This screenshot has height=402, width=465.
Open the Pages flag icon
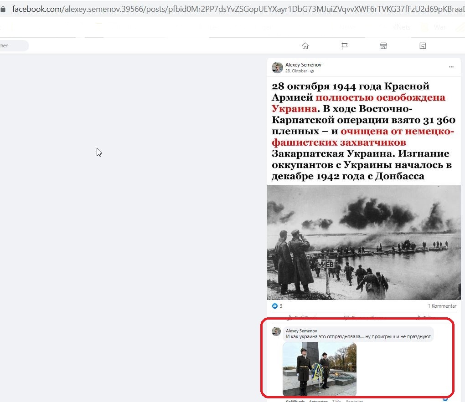pyautogui.click(x=344, y=46)
